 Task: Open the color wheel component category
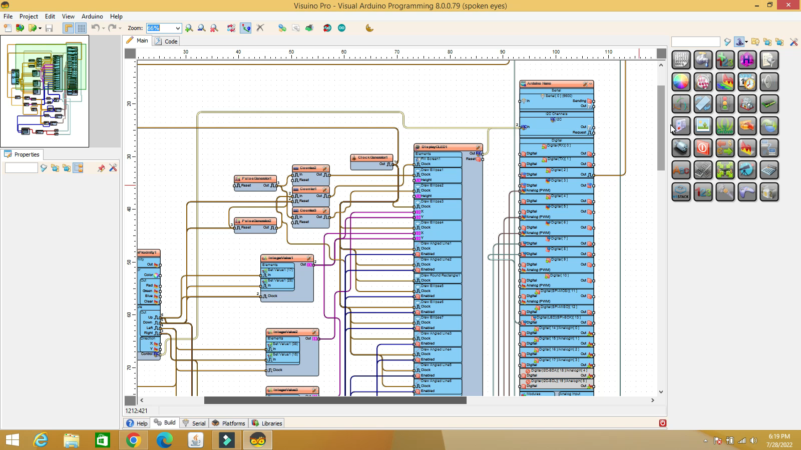point(681,82)
